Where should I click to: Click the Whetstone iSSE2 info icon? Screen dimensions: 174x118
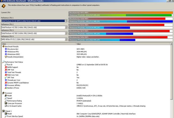coord(6,54)
